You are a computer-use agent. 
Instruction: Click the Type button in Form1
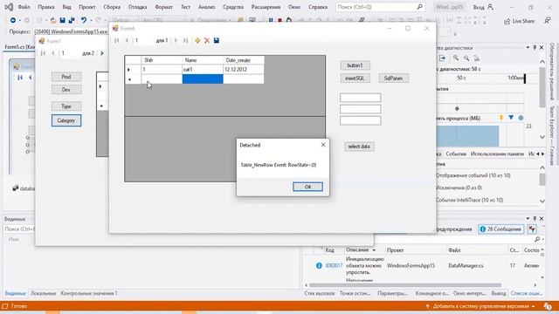66,106
